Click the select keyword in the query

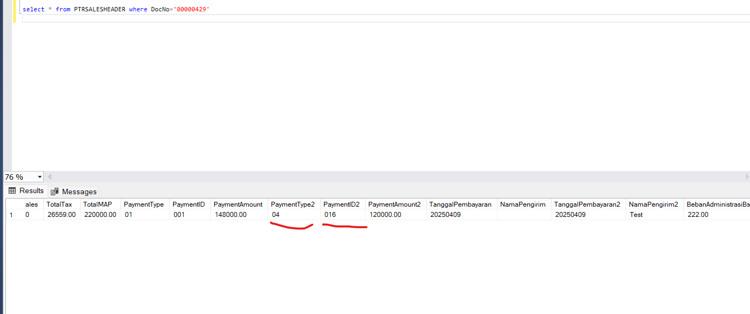pos(34,10)
